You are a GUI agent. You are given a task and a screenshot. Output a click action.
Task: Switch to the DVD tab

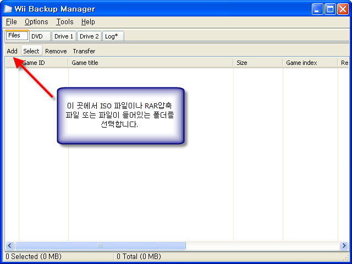pos(40,36)
